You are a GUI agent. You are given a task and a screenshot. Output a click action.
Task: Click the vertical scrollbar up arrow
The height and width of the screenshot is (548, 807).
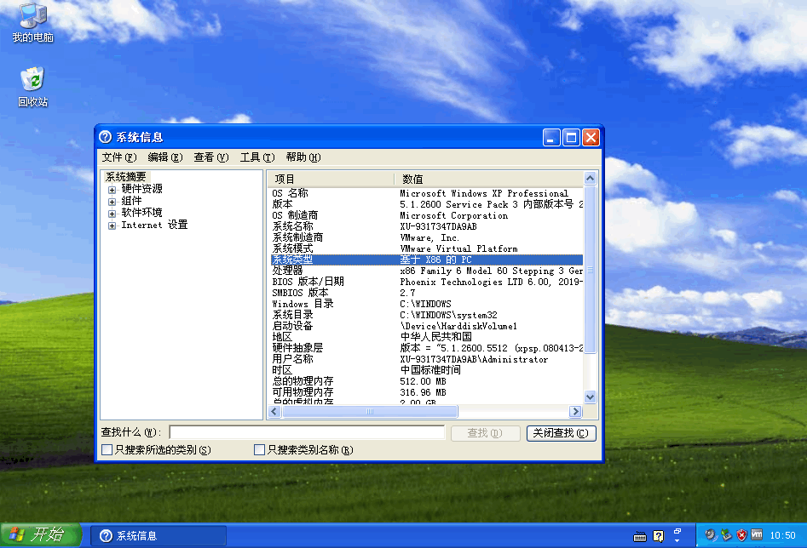pyautogui.click(x=590, y=179)
